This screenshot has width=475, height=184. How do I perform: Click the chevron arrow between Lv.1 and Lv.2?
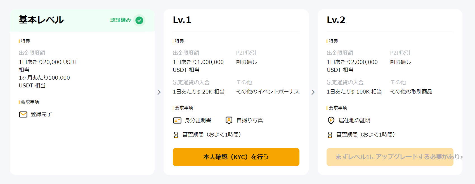click(313, 92)
